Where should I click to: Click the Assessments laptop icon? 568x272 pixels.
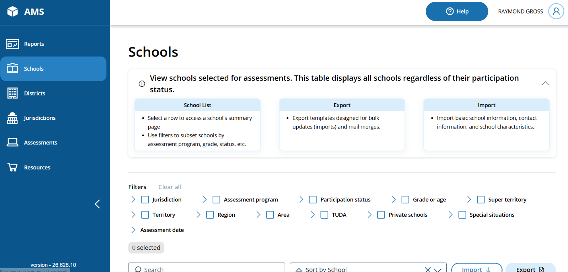click(12, 142)
